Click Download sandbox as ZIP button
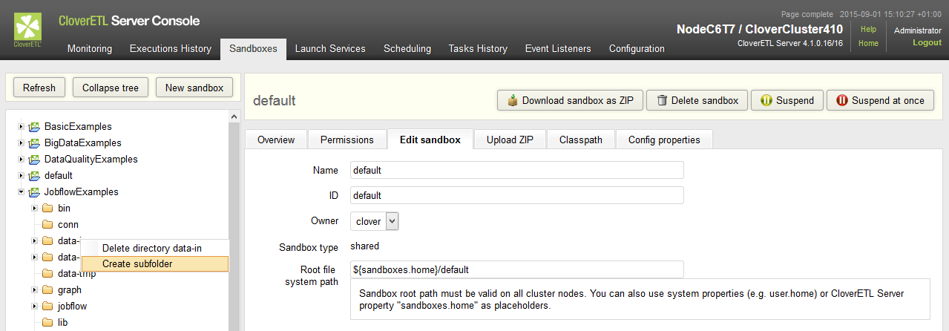The width and height of the screenshot is (949, 331). (570, 101)
